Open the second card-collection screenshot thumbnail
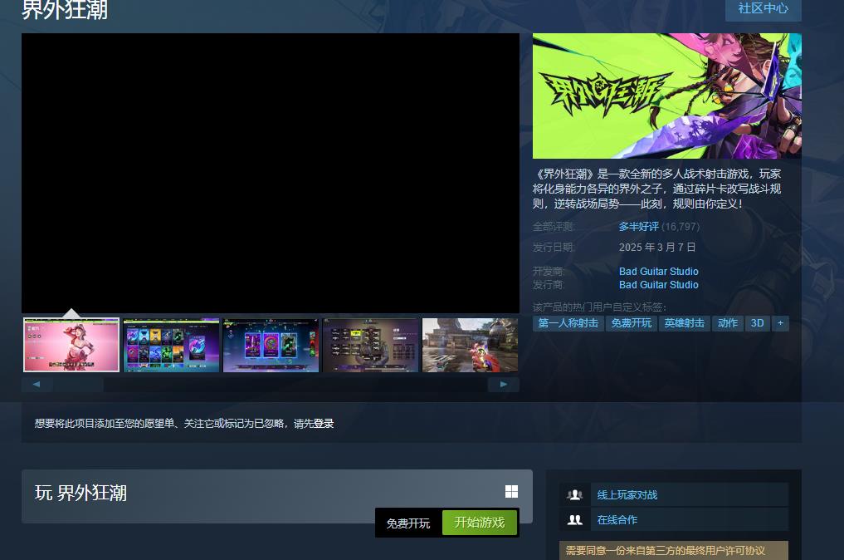The image size is (844, 560). 171,345
